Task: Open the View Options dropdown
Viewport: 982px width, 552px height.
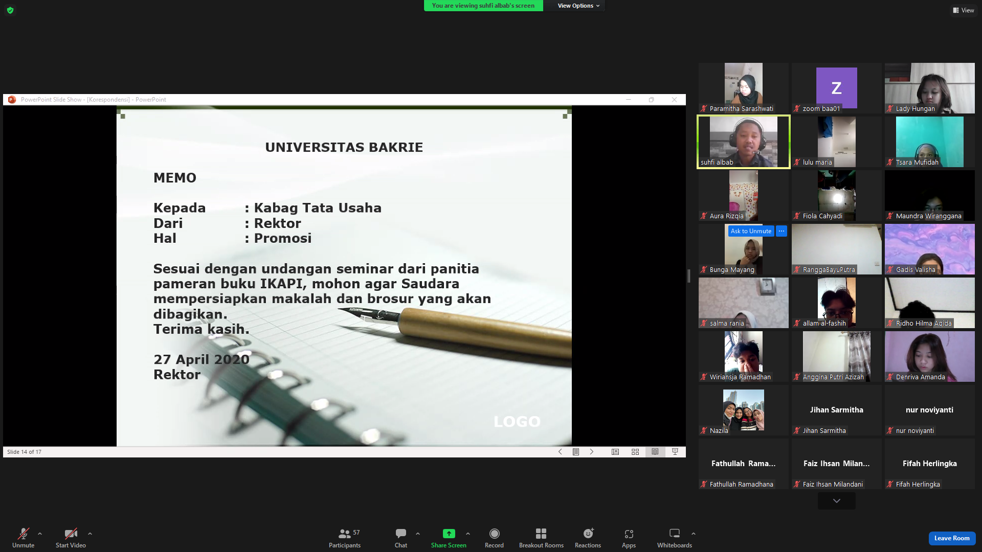Action: pyautogui.click(x=578, y=6)
